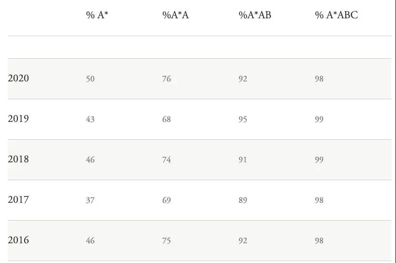Click the value 50 in the 2020 row
The height and width of the screenshot is (263, 396).
coord(90,79)
